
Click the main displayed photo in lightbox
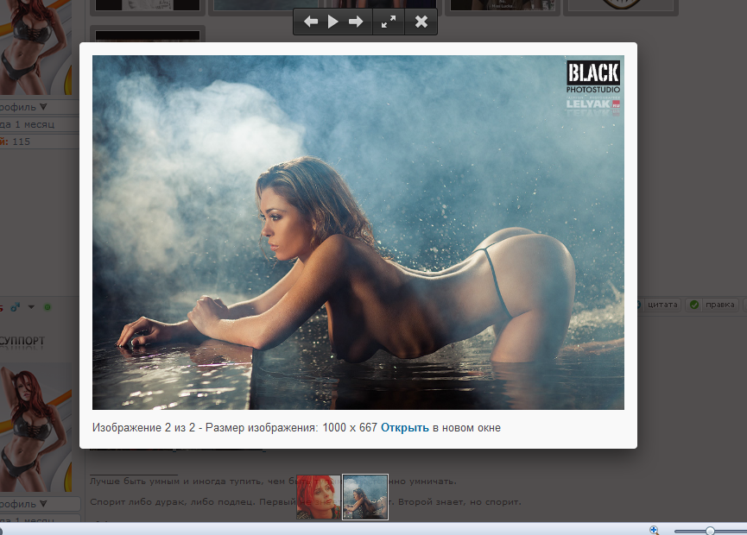click(358, 232)
